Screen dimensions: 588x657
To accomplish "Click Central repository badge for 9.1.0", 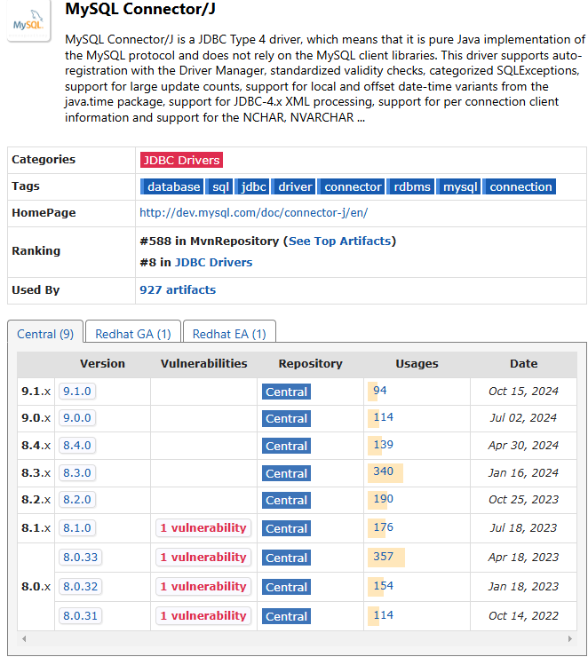I will tap(286, 392).
